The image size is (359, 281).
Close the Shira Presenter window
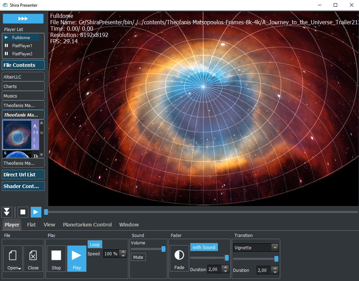pyautogui.click(x=352, y=5)
